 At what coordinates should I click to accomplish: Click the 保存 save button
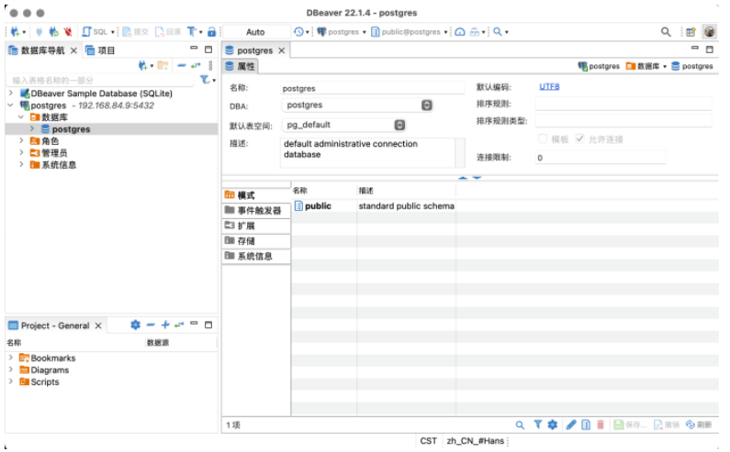click(630, 424)
